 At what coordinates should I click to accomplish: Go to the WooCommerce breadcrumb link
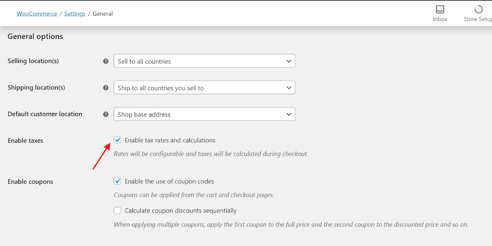point(37,14)
